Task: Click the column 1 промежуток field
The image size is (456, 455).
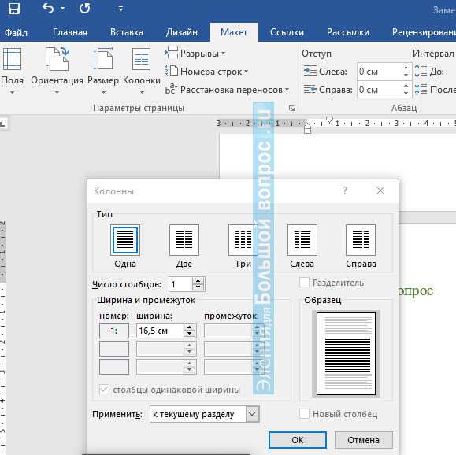Action: [x=229, y=331]
